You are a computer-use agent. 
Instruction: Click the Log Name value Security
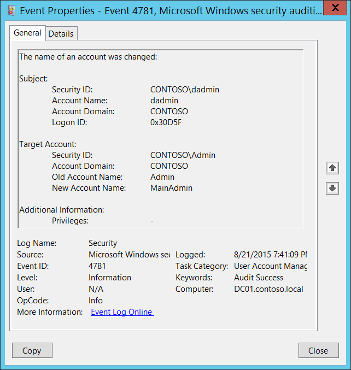pyautogui.click(x=103, y=243)
